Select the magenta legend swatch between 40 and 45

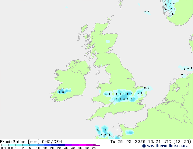(82, 145)
